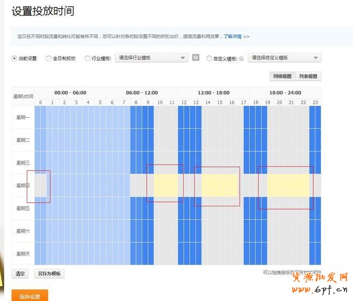Switch to 网格视图 tab
The image size is (353, 301).
tap(282, 76)
